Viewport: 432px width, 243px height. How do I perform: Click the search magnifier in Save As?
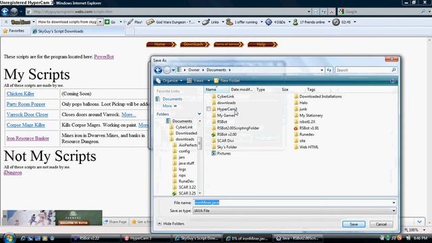394,70
